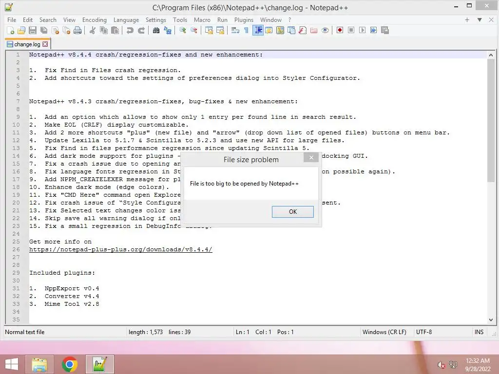Open File Explorer from the taskbar
Screen dimensions: 499x374
pyautogui.click(x=39, y=364)
